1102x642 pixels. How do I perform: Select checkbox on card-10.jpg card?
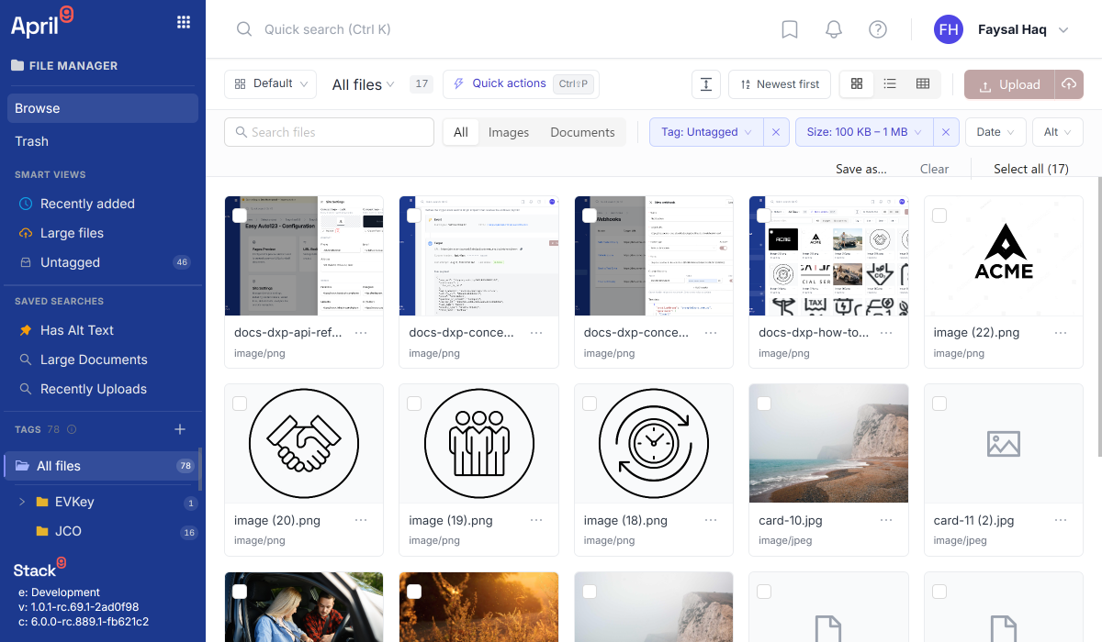pyautogui.click(x=764, y=404)
